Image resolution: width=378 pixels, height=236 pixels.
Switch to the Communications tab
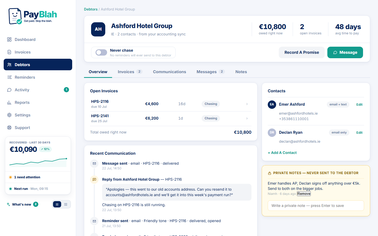170,72
